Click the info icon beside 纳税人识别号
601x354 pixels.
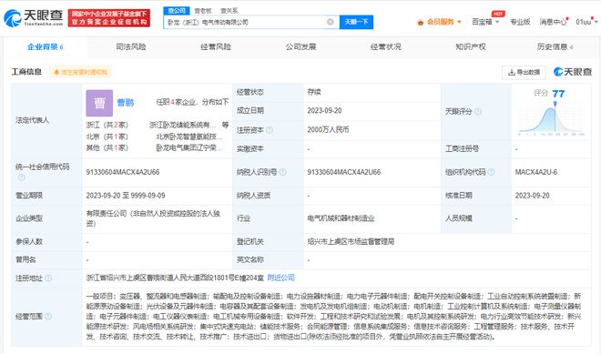[x=283, y=172]
